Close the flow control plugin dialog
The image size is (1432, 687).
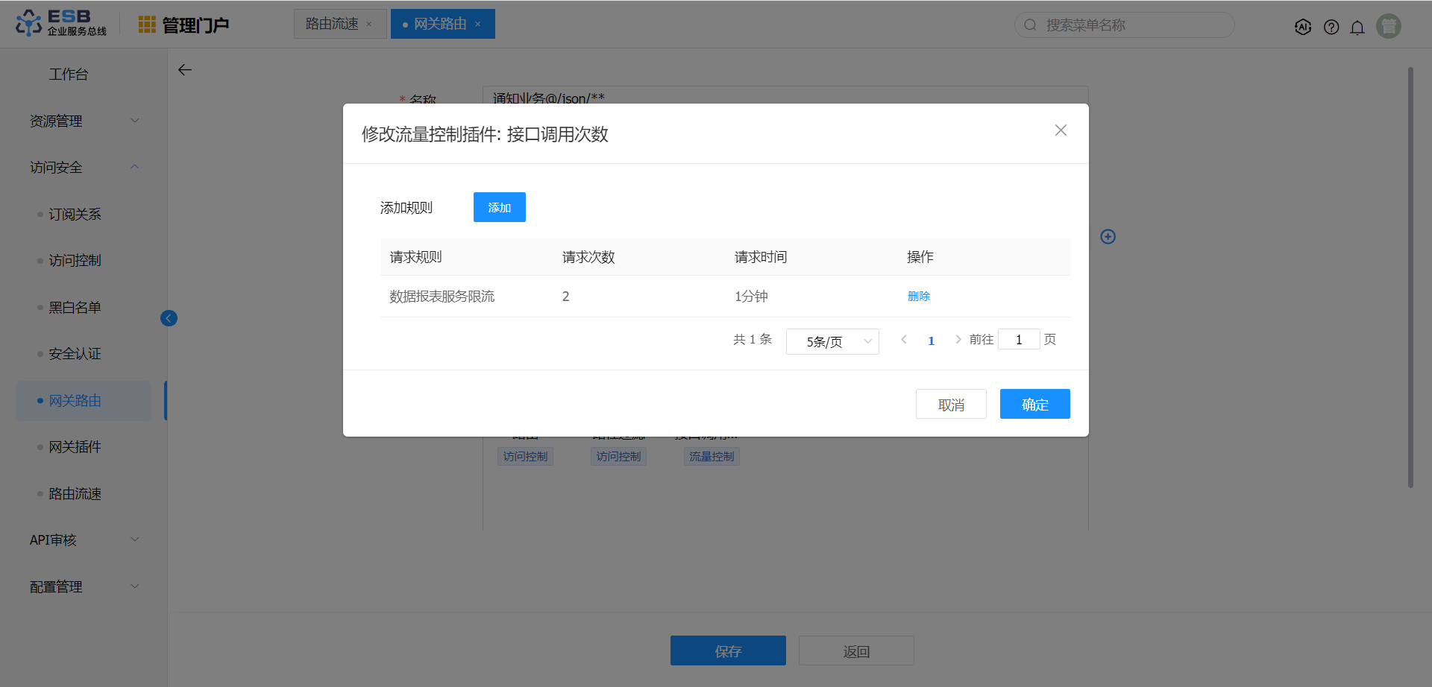(1061, 130)
